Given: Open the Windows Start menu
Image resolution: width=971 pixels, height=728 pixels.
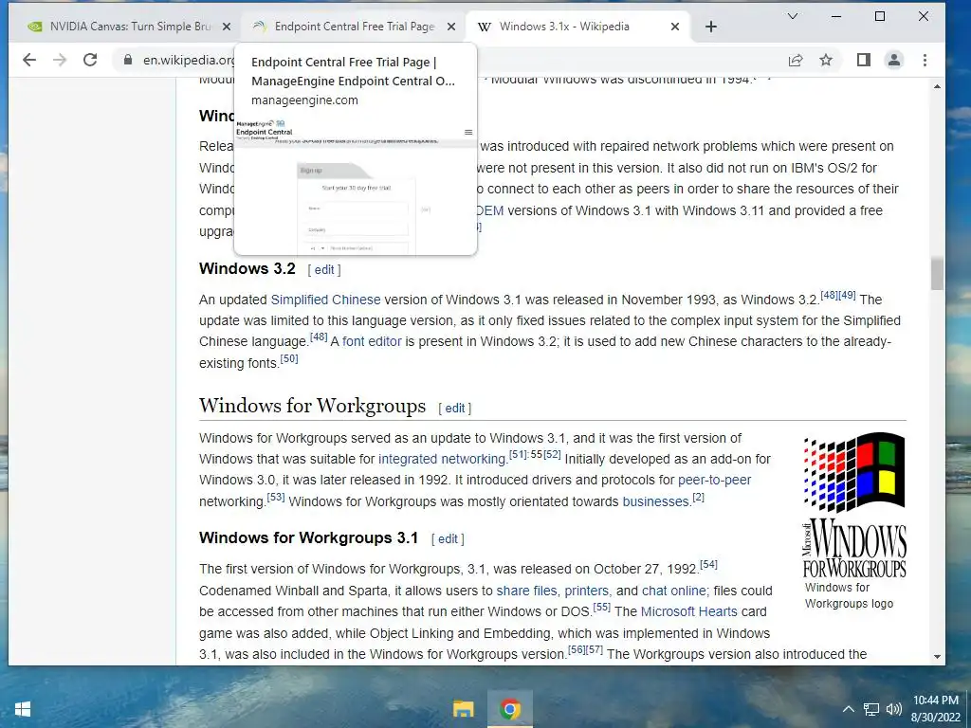Looking at the screenshot, I should (23, 709).
